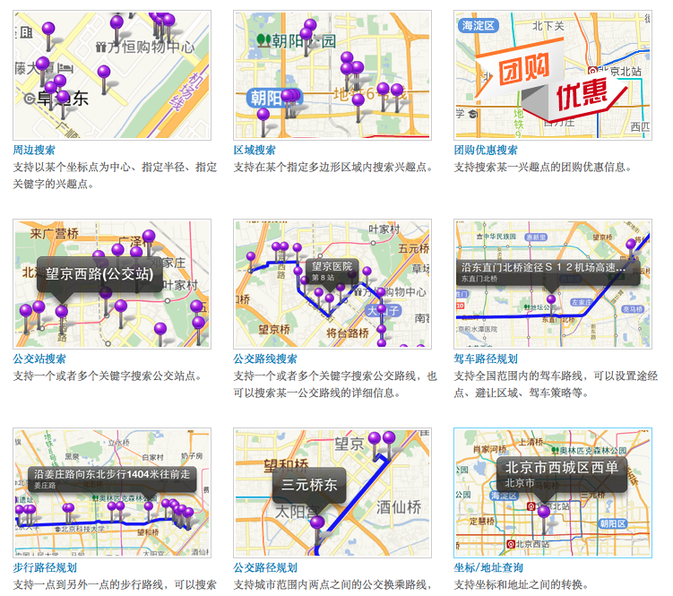
Task: Open the 公交路径规划 link
Action: (x=265, y=567)
